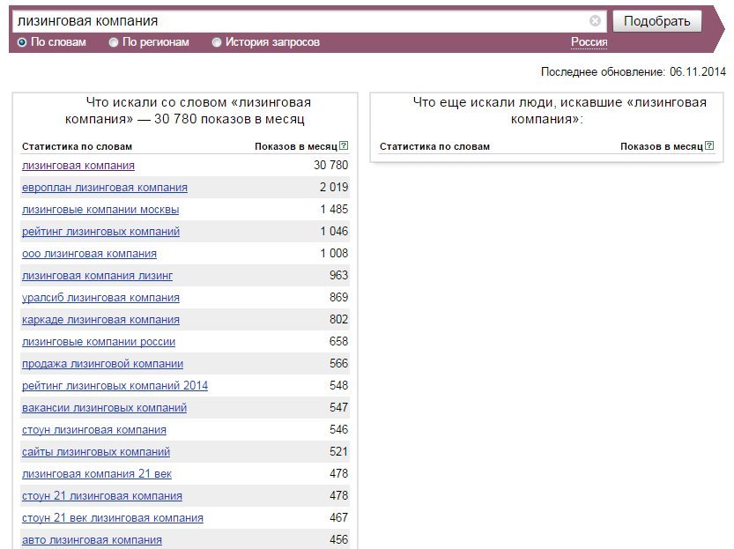The width and height of the screenshot is (734, 549).
Task: Clear the search field with the X icon
Action: tap(595, 20)
